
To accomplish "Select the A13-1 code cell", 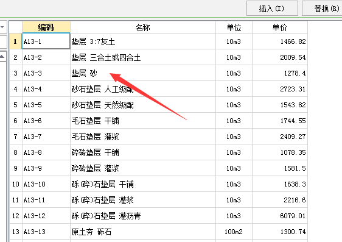I will point(46,41).
